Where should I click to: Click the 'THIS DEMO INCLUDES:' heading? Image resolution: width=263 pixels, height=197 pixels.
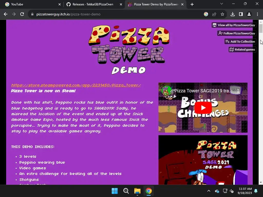pyautogui.click(x=33, y=147)
